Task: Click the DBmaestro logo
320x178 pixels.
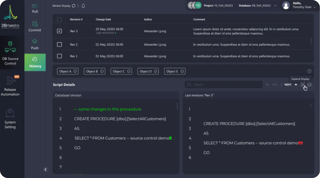Action: coord(10,17)
